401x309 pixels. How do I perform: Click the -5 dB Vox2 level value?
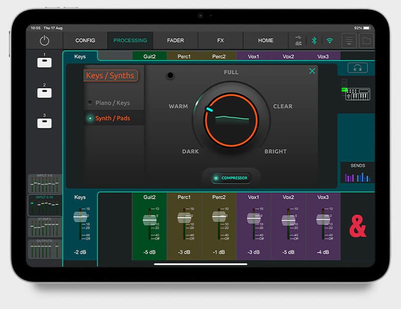pos(288,252)
